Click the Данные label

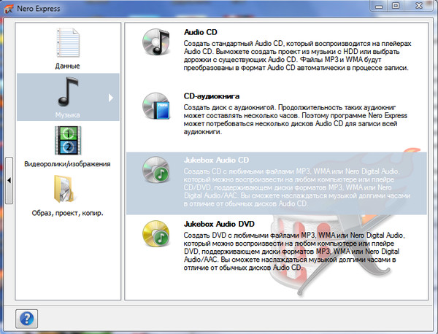click(x=68, y=66)
